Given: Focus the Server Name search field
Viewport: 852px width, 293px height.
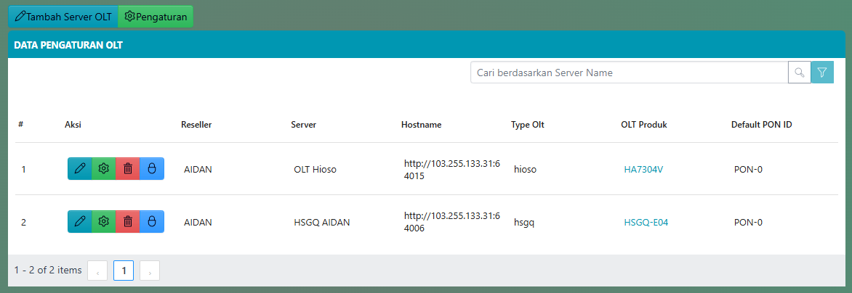Looking at the screenshot, I should [x=629, y=73].
